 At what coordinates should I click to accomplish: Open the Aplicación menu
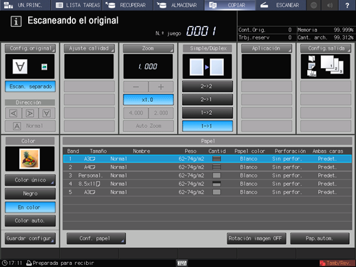point(266,48)
